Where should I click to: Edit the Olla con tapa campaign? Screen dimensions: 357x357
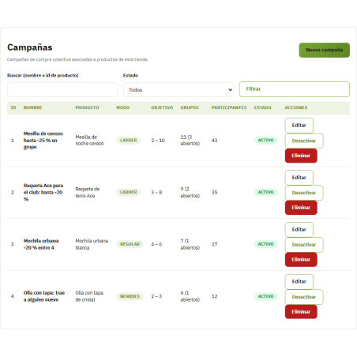coord(299,282)
